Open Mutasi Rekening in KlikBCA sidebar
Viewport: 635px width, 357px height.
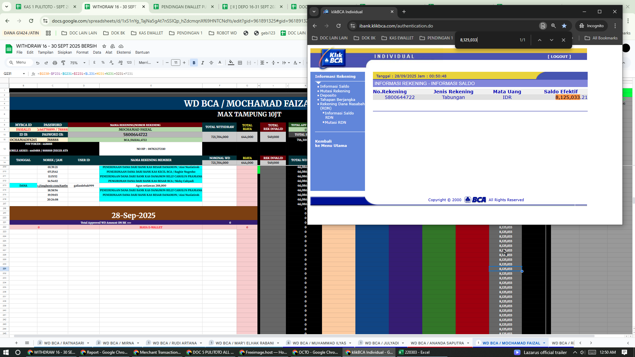click(335, 91)
